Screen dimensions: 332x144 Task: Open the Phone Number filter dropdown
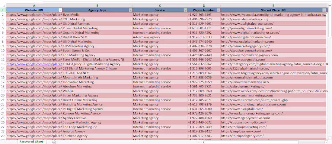219,10
